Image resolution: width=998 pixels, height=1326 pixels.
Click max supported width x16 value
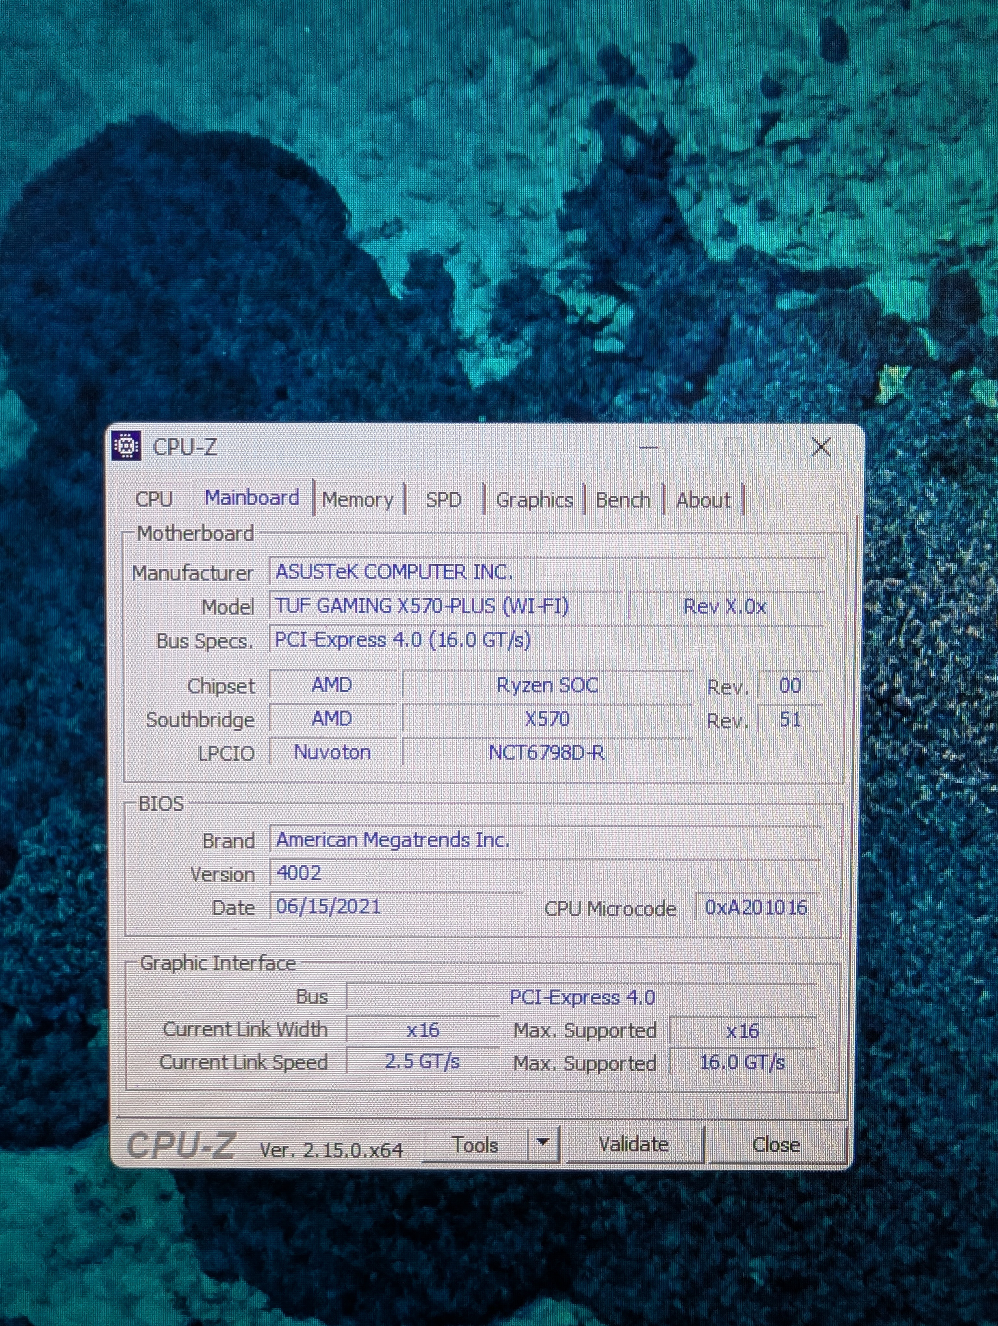pos(743,1031)
